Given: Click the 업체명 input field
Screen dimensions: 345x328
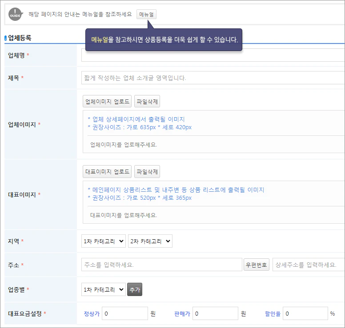Looking at the screenshot, I should click(x=213, y=55).
